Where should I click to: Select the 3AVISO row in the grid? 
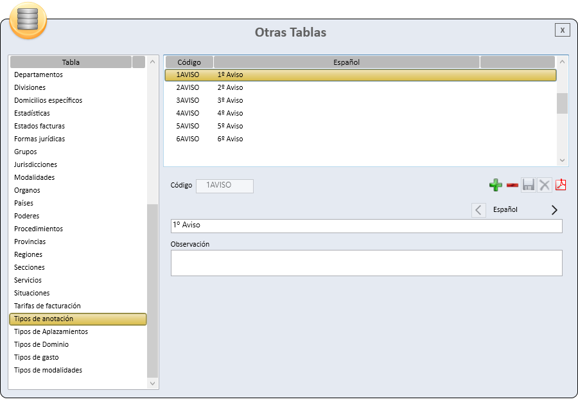(x=188, y=100)
